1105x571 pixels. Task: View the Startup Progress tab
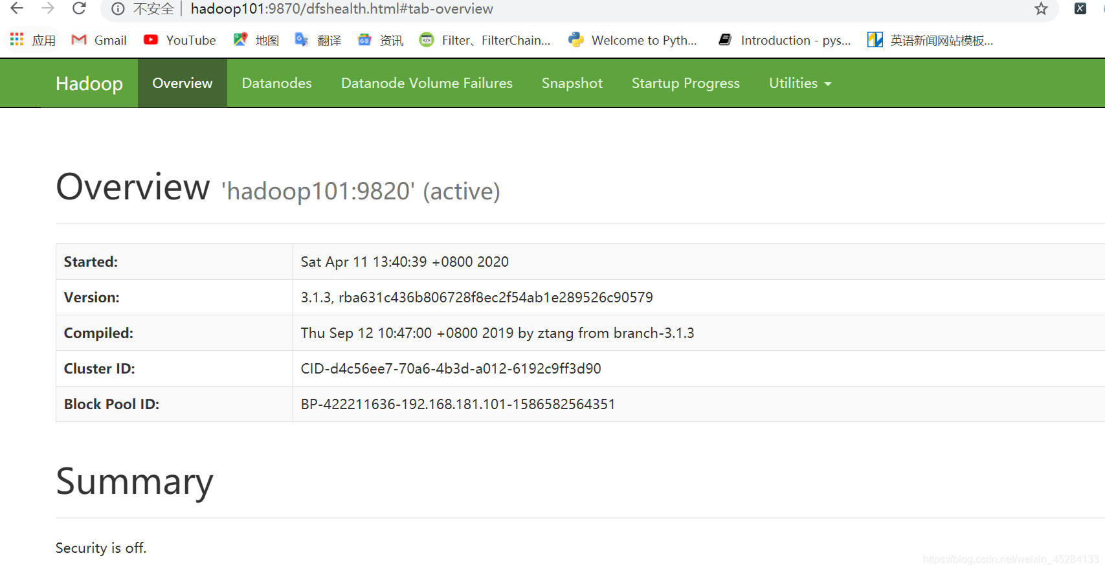(x=686, y=83)
